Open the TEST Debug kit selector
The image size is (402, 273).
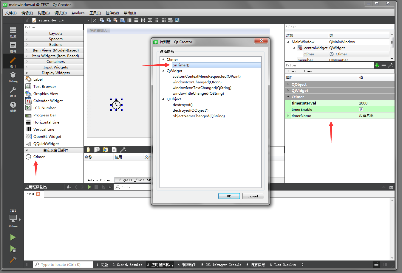point(13,219)
